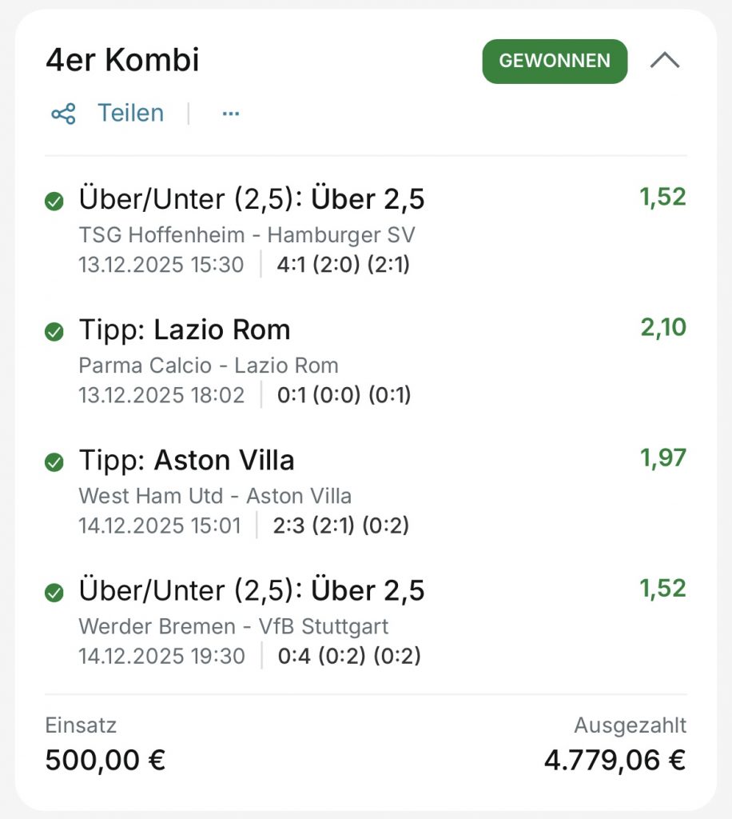Open Parma Calcio - Lazio Rom match
Screen dimensions: 732x819
pyautogui.click(x=209, y=366)
